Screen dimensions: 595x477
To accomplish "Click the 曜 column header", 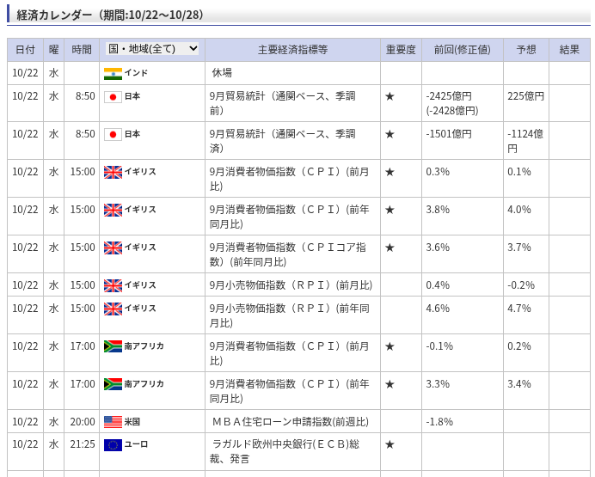I will click(x=53, y=50).
